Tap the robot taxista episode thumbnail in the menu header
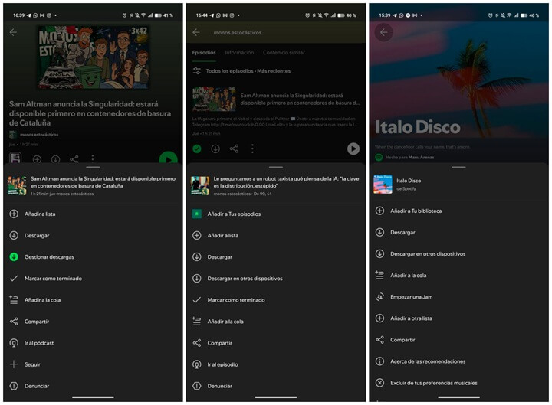 click(200, 185)
